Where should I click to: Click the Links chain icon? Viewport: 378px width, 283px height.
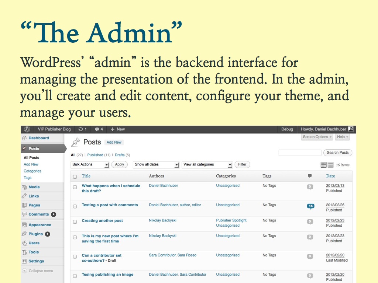[24, 196]
